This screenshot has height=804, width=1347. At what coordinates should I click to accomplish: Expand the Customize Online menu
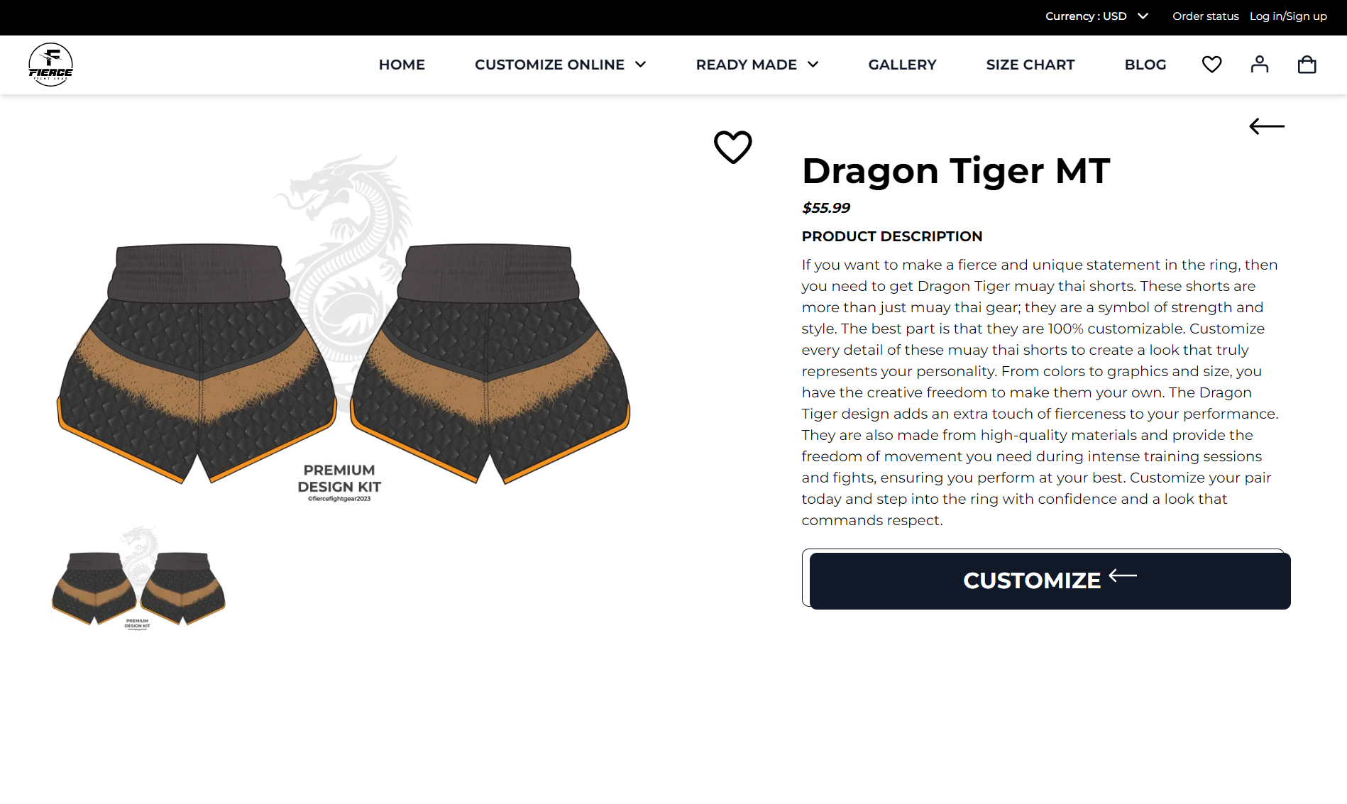(x=561, y=65)
